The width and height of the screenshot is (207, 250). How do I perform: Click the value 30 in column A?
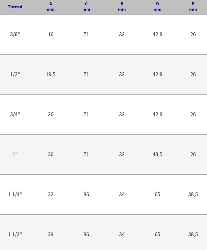click(x=51, y=154)
